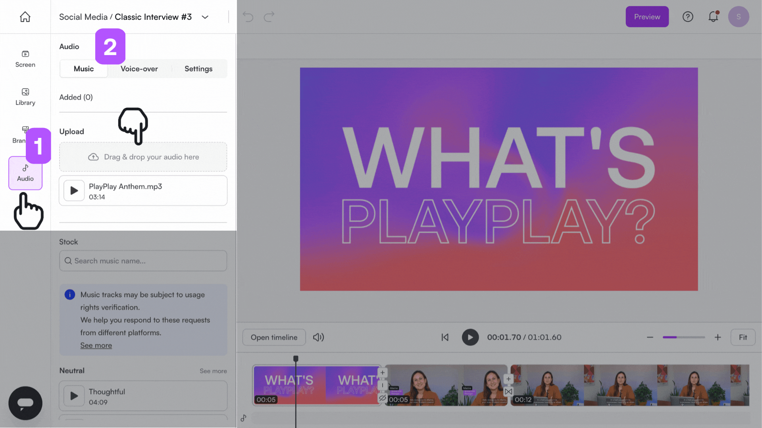Image resolution: width=762 pixels, height=428 pixels.
Task: Open the Audio panel in sidebar
Action: pyautogui.click(x=25, y=173)
